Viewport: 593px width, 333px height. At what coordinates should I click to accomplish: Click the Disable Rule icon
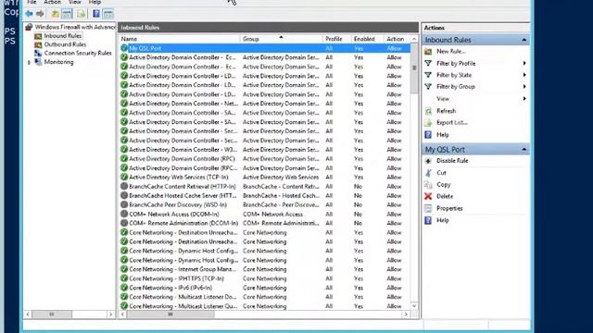coord(428,161)
